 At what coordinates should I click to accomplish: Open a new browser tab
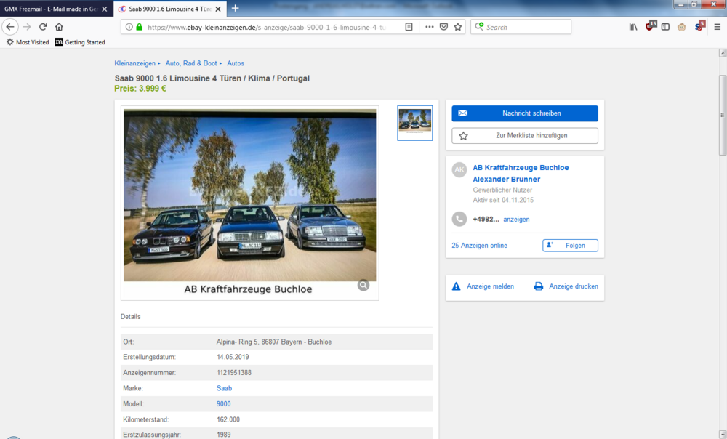[235, 8]
